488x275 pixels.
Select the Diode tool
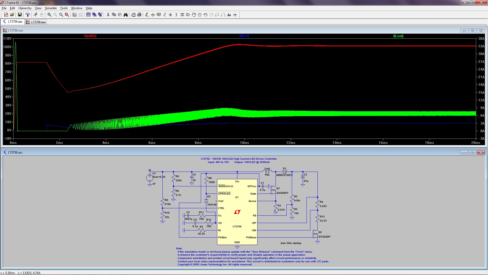pos(182,15)
